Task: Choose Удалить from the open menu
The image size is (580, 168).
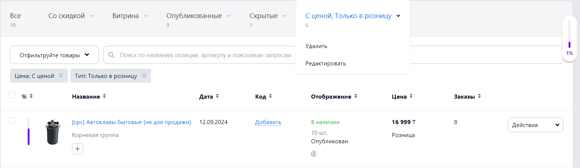Action: (316, 46)
